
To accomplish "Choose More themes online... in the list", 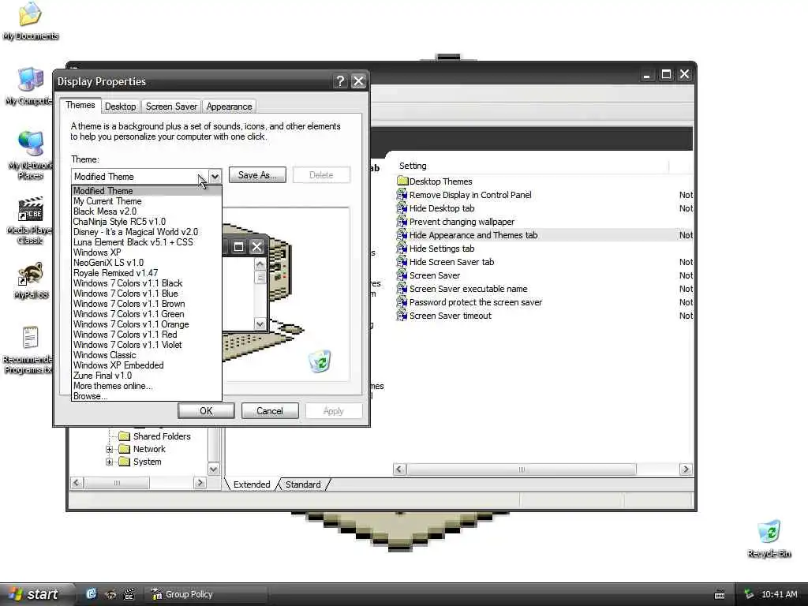I will coord(147,386).
